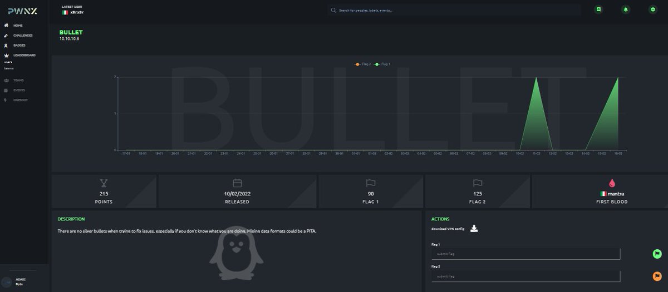The image size is (668, 292).
Task: Click the First Blood droplet icon
Action: click(x=612, y=183)
